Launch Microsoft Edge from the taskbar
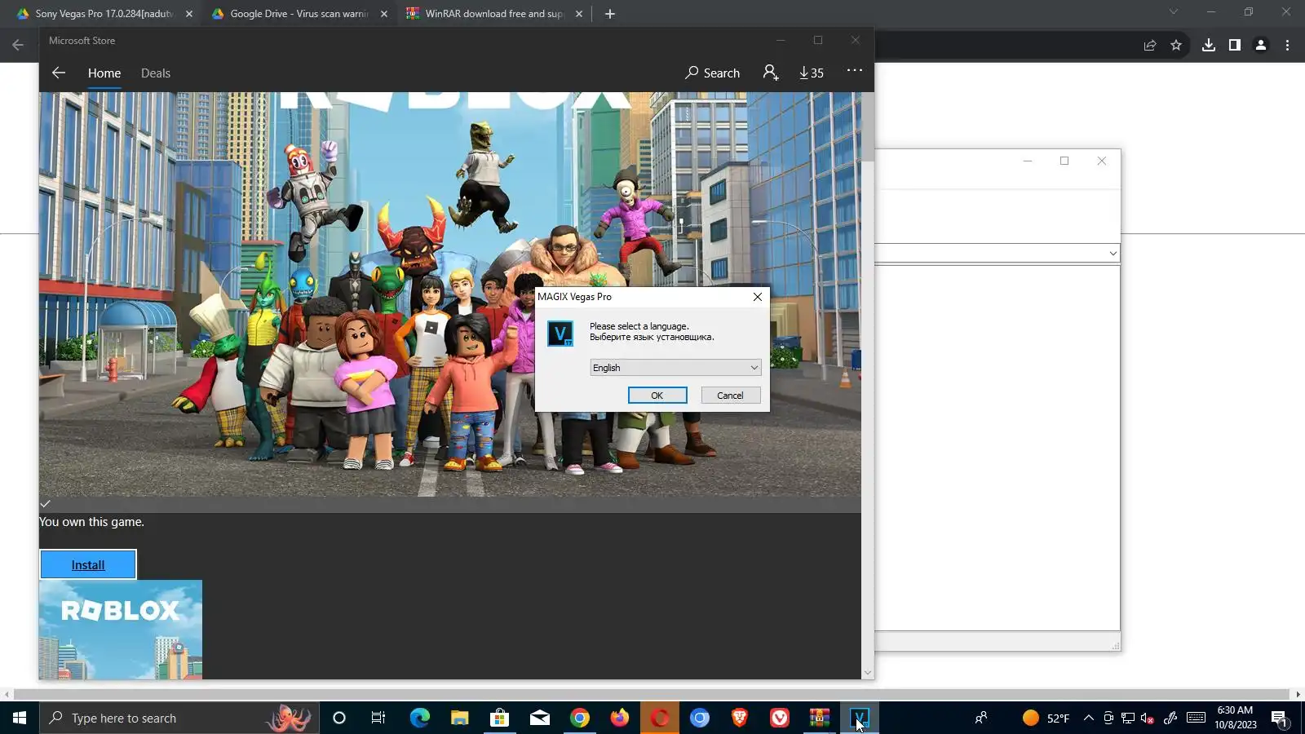1305x734 pixels. (x=419, y=718)
